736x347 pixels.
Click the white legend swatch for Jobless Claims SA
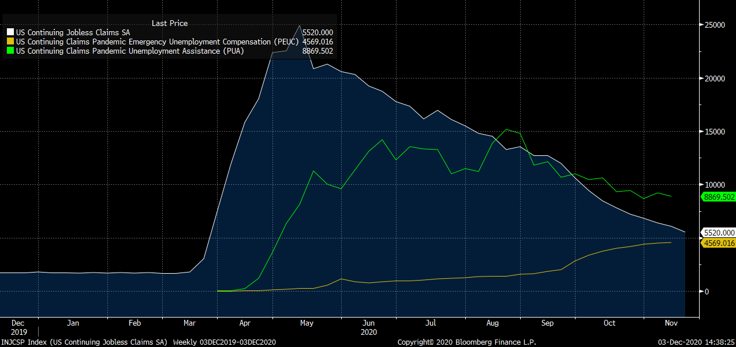pyautogui.click(x=11, y=33)
